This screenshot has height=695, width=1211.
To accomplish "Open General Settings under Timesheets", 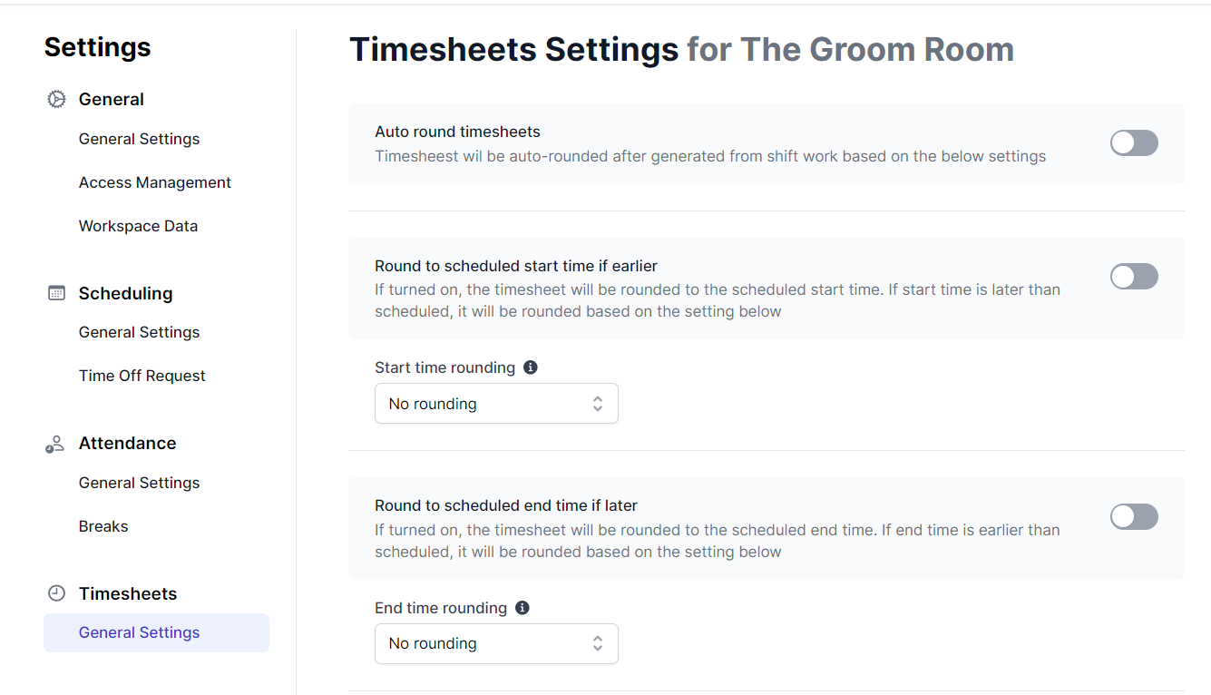I will click(139, 632).
